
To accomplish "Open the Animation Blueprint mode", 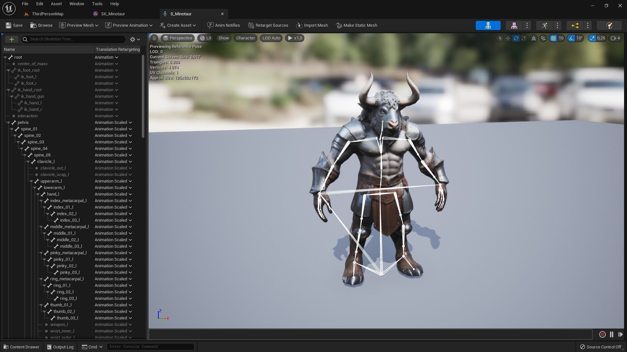I will [x=575, y=25].
